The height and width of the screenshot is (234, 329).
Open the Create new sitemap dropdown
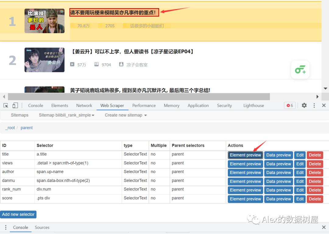click(126, 115)
